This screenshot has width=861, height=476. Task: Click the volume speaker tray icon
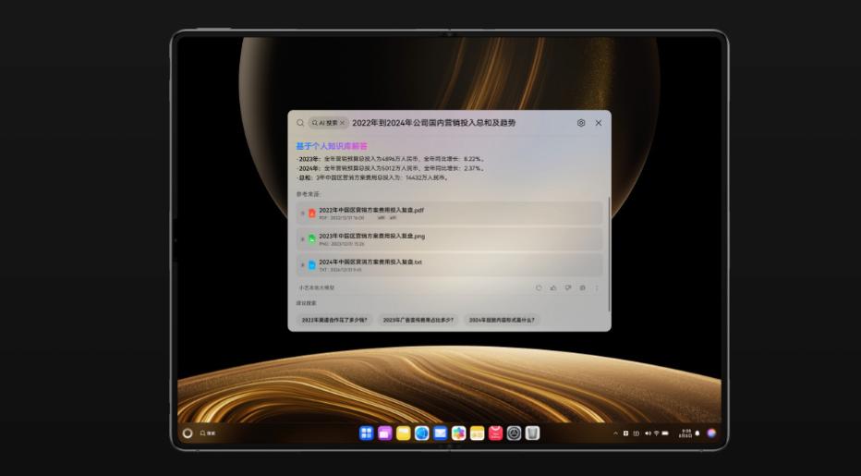648,433
